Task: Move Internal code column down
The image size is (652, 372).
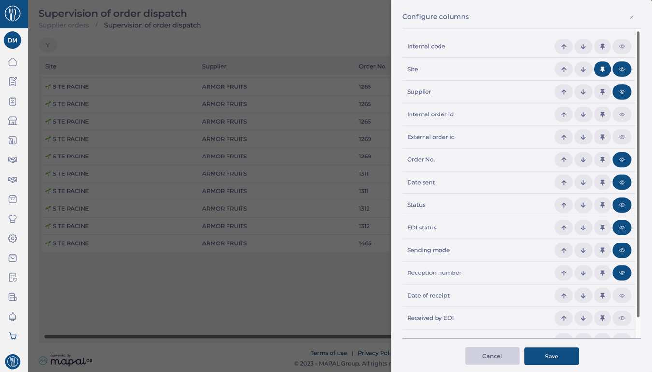Action: pos(583,47)
